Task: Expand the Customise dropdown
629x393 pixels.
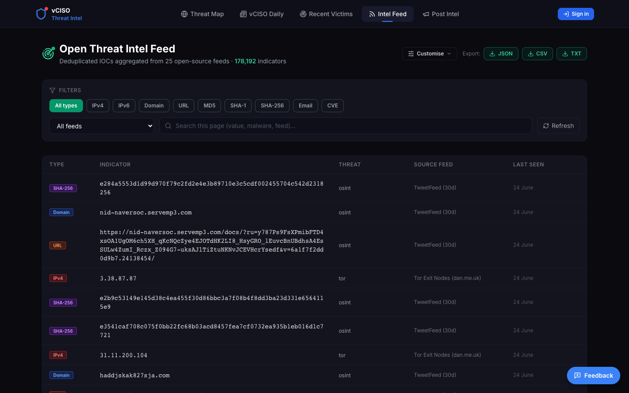Action: [430, 54]
